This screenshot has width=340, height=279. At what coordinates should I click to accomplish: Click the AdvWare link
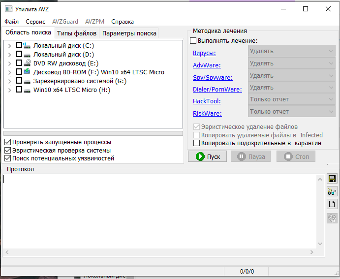click(207, 65)
